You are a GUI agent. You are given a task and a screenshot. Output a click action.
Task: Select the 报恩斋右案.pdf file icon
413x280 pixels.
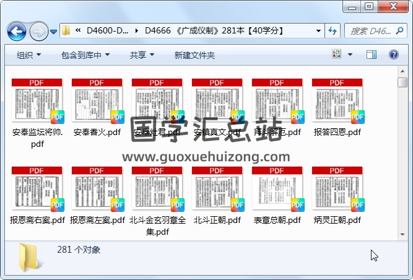click(x=37, y=189)
